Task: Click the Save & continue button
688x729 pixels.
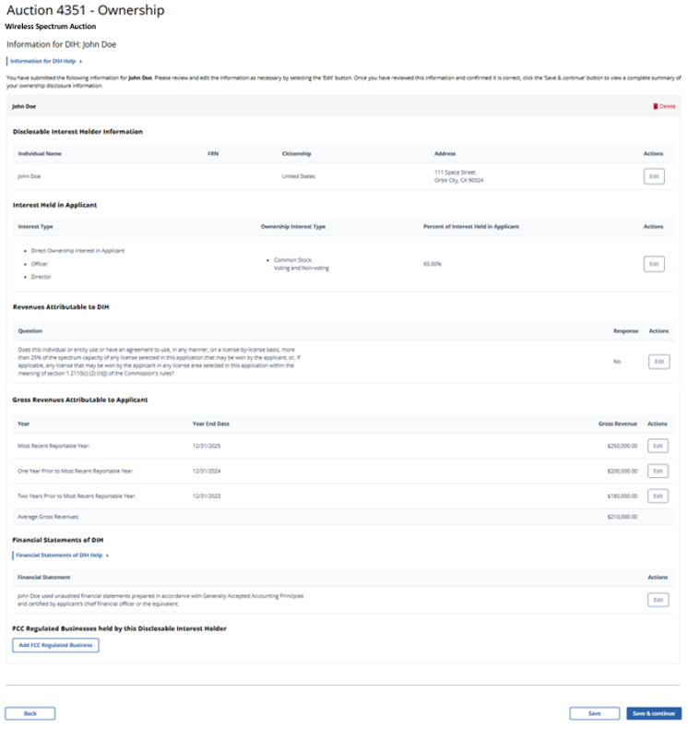Action: [654, 713]
